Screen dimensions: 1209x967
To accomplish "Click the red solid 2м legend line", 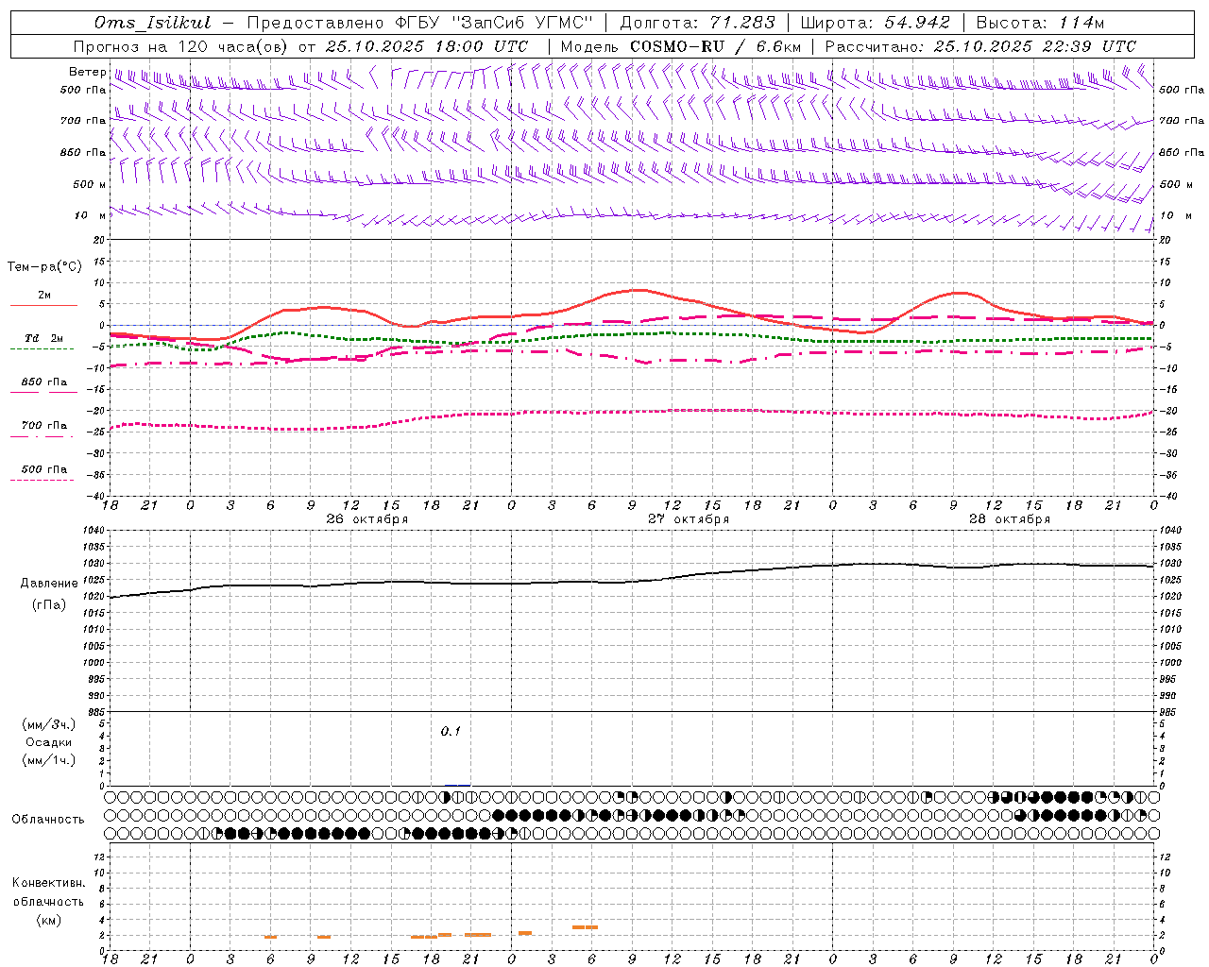I will coord(43,305).
